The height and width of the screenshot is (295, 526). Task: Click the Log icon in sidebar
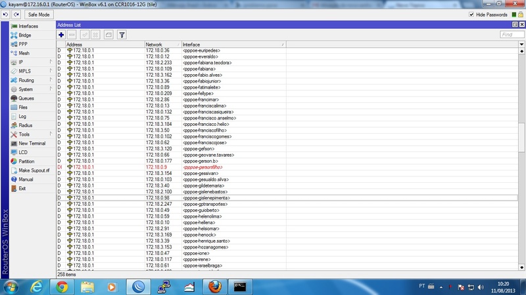14,117
